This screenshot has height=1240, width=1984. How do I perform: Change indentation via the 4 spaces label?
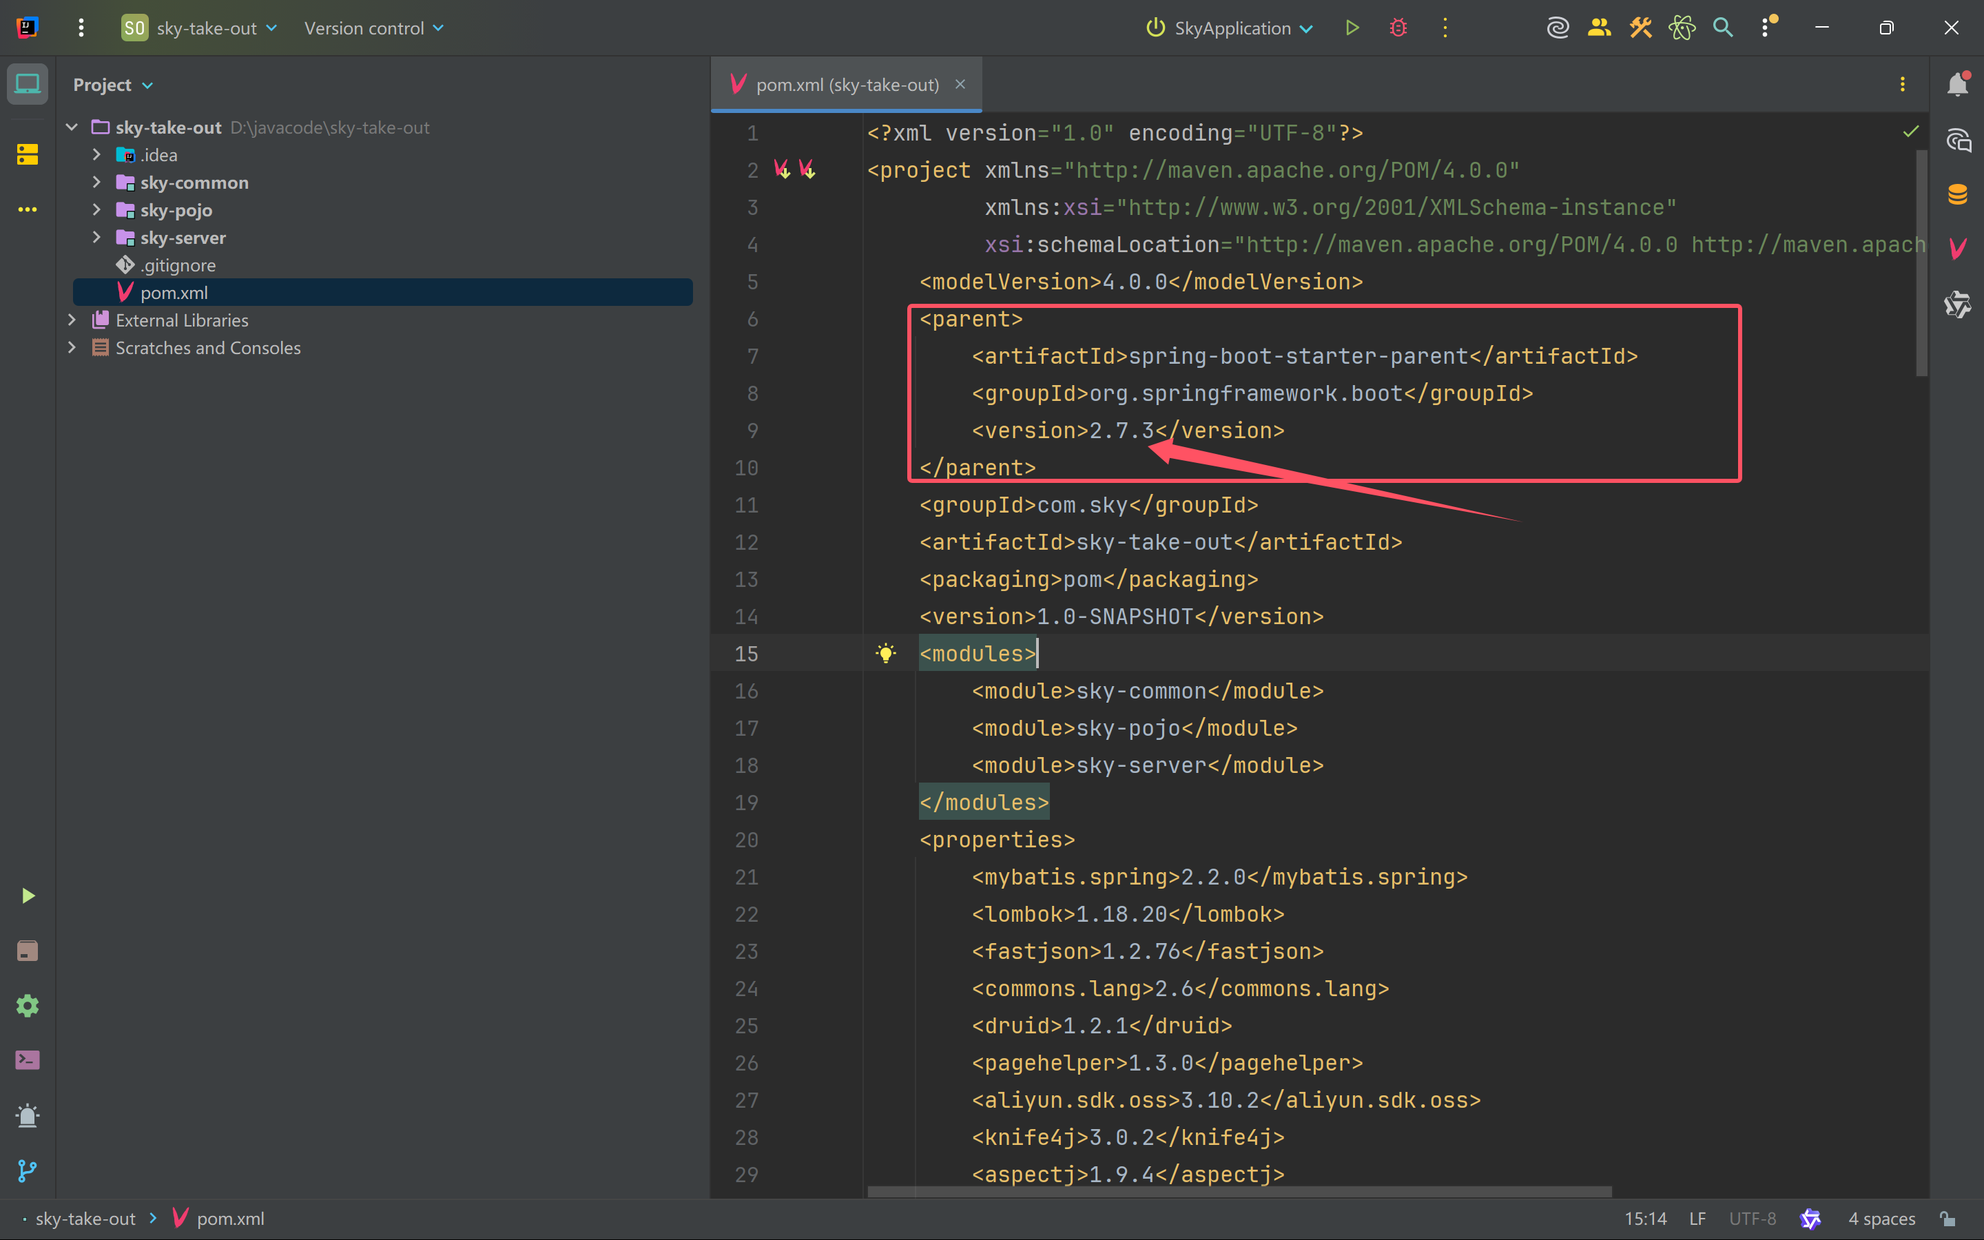(x=1879, y=1219)
